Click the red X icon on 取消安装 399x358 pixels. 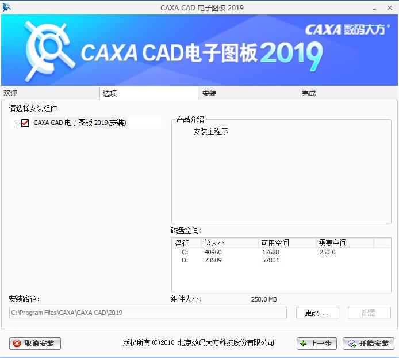pyautogui.click(x=17, y=343)
